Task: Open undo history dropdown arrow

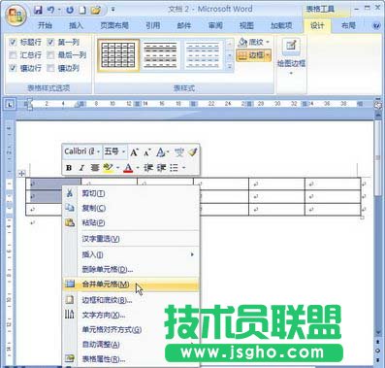Action: point(59,10)
